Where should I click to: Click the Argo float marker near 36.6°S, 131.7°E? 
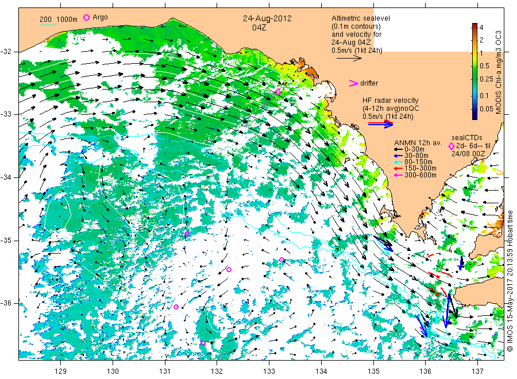(203, 343)
